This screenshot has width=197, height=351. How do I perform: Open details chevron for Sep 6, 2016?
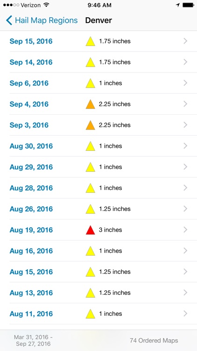[x=185, y=83]
